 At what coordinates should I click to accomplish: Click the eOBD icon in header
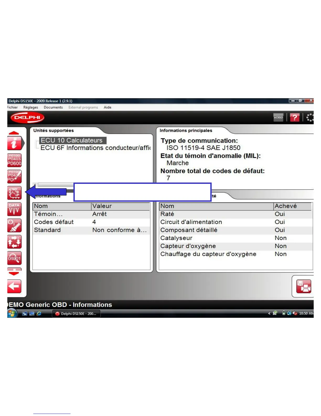[x=278, y=117]
